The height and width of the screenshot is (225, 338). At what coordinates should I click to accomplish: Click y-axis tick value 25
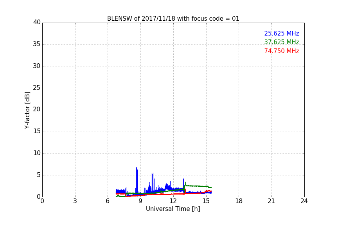[x=37, y=87]
